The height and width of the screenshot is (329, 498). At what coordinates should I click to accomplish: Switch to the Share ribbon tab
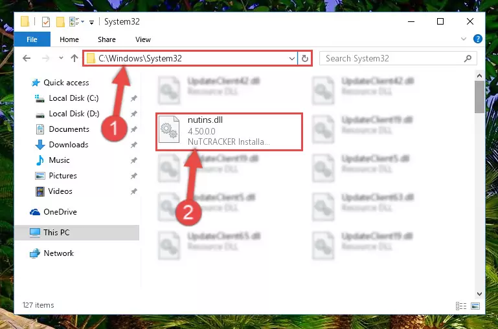pos(106,39)
